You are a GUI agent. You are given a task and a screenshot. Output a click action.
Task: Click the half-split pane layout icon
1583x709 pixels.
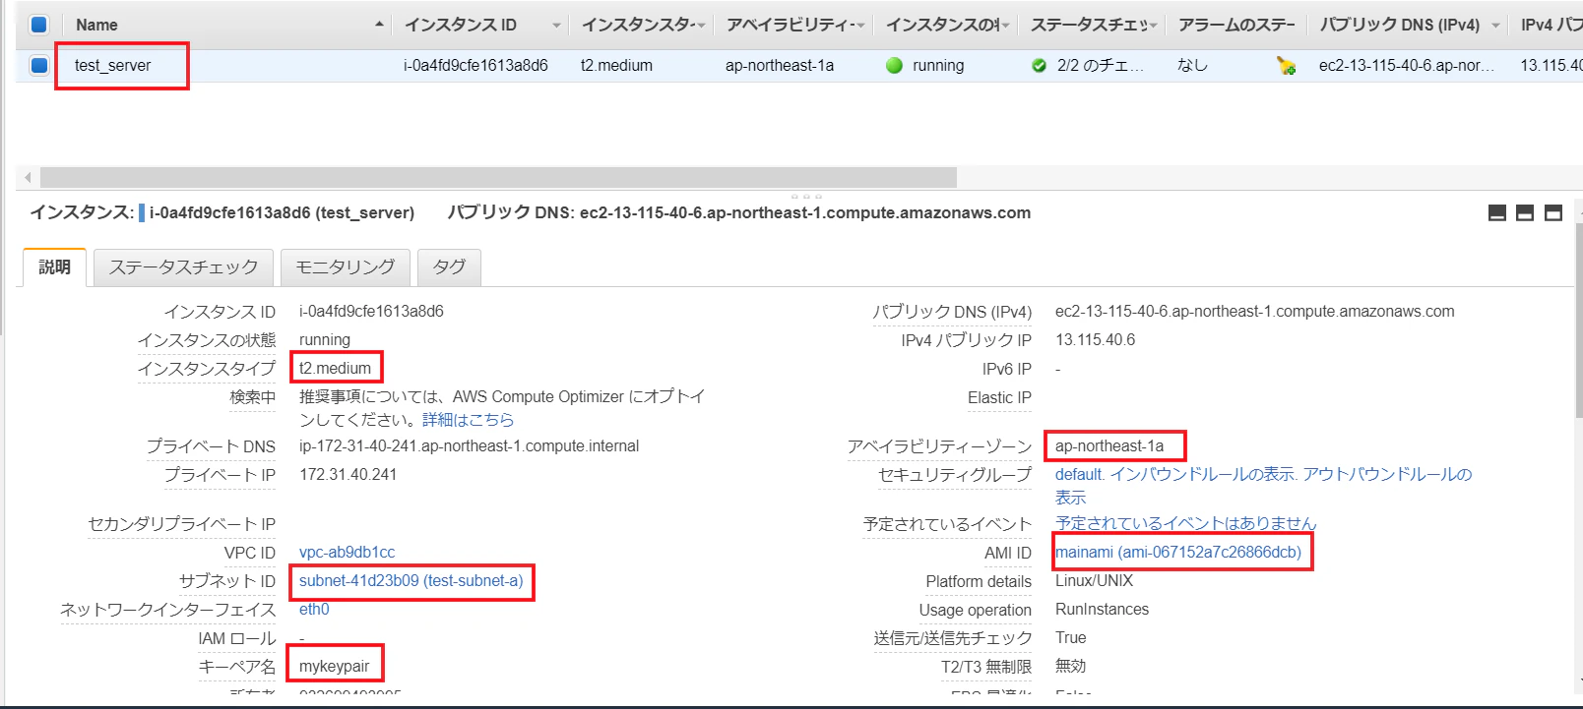[x=1525, y=213]
